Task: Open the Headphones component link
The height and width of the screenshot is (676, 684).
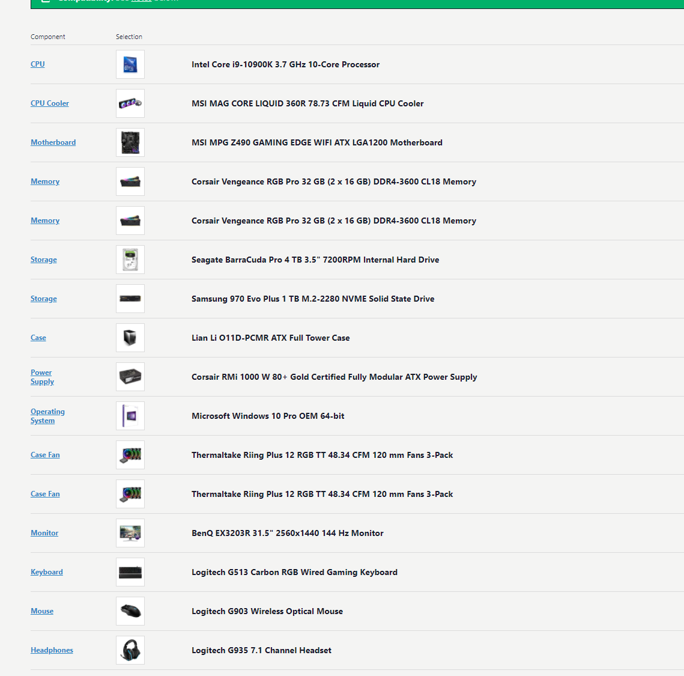Action: coord(52,650)
